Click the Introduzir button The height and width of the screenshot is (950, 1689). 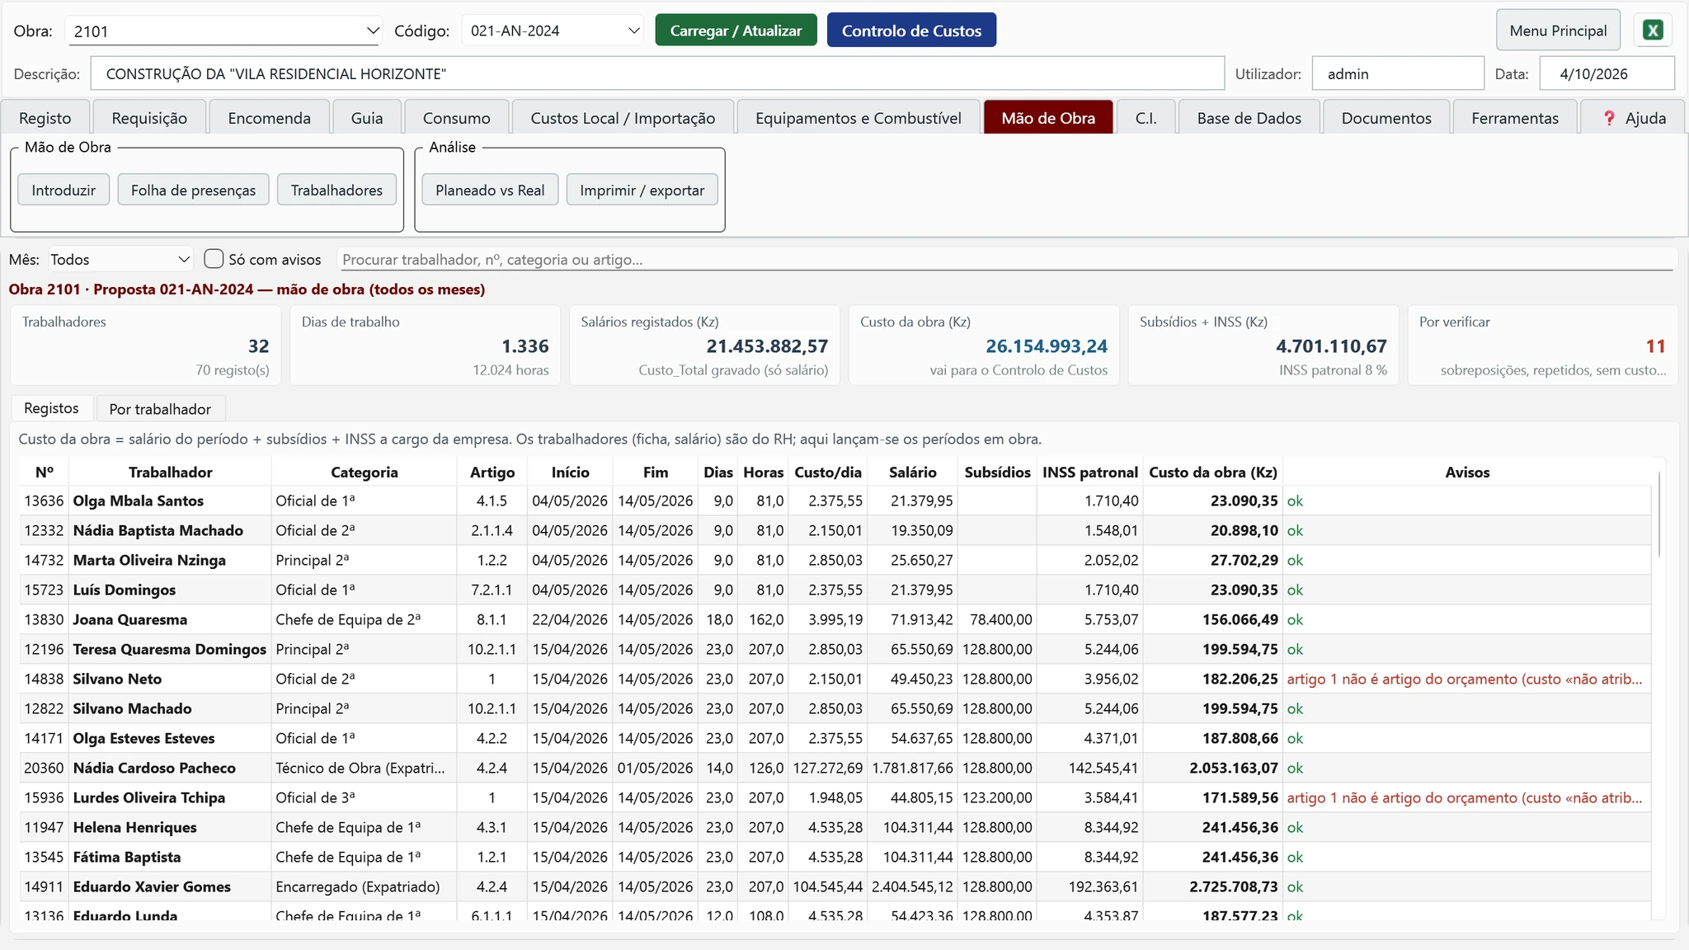point(64,190)
